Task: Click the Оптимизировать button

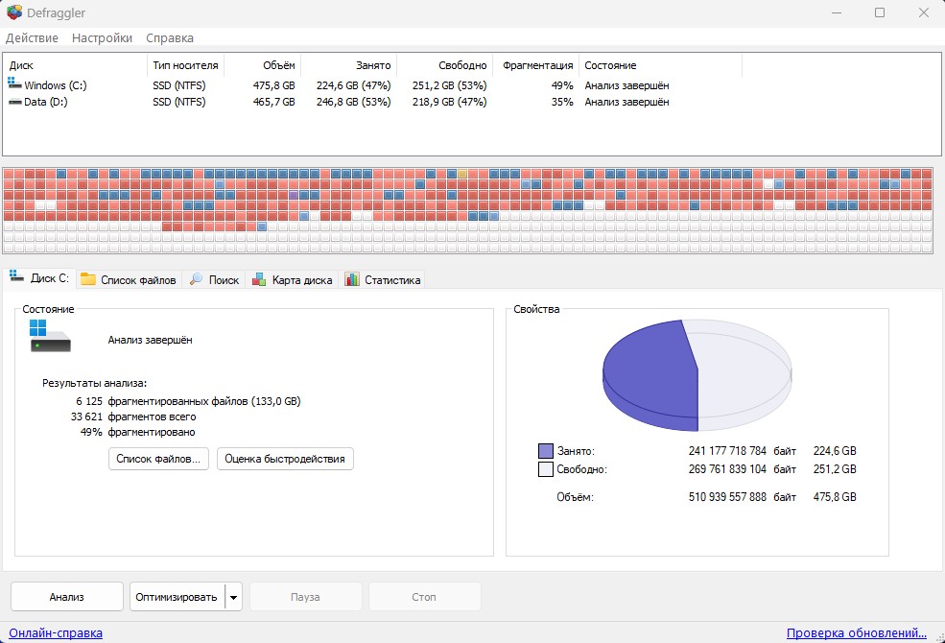Action: pos(177,597)
